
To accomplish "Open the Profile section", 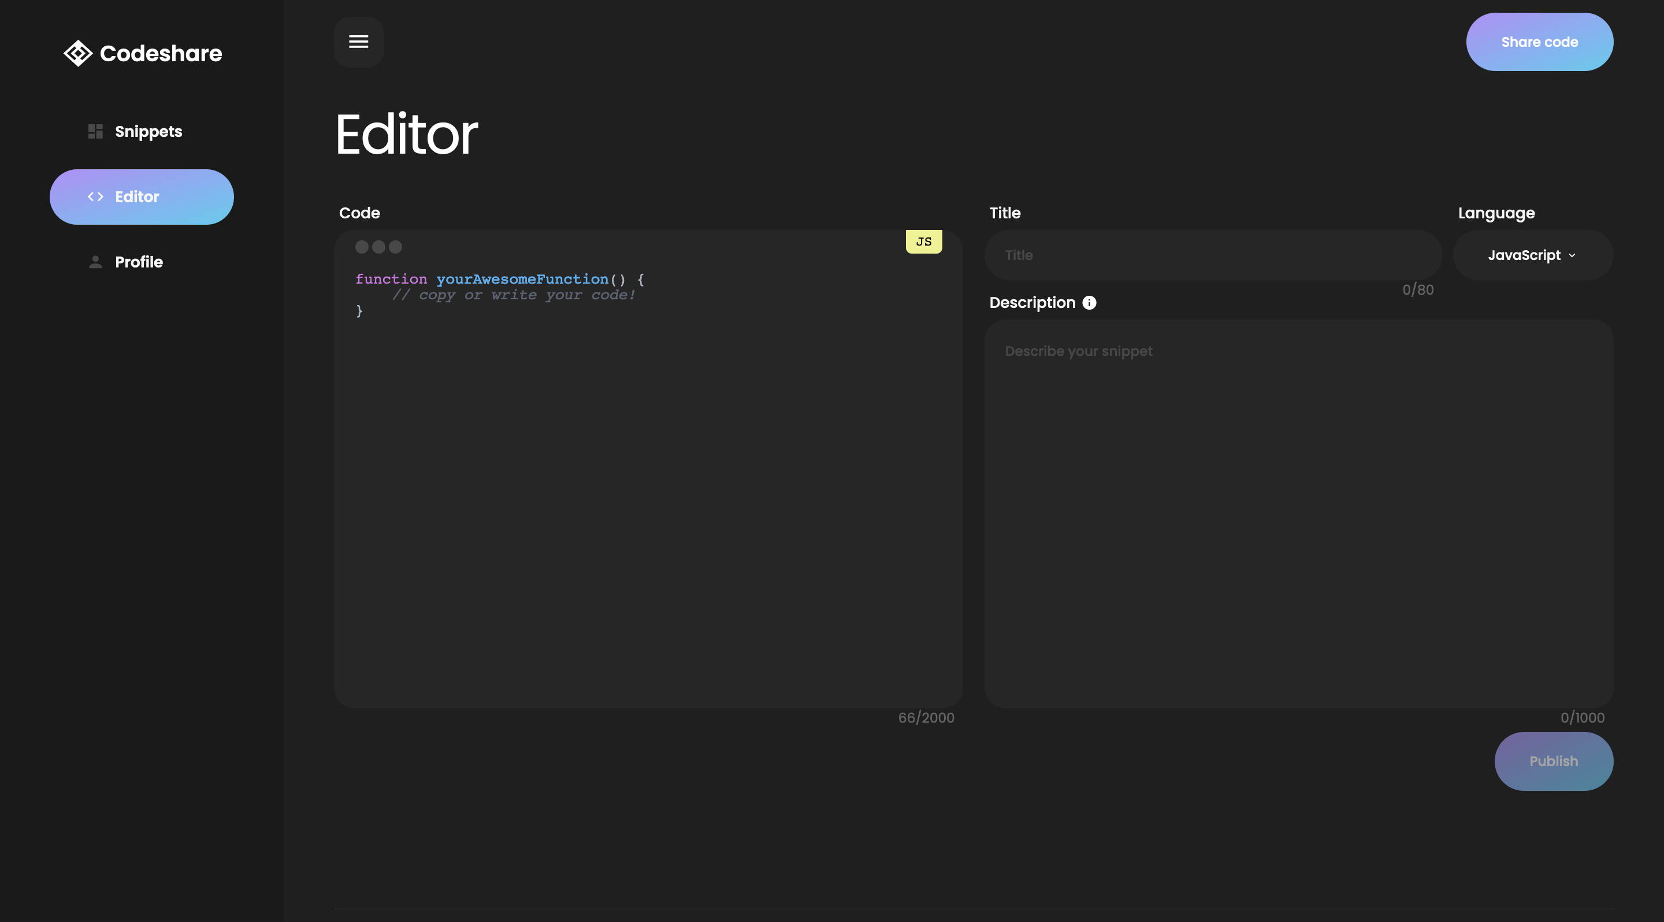I will pyautogui.click(x=138, y=262).
